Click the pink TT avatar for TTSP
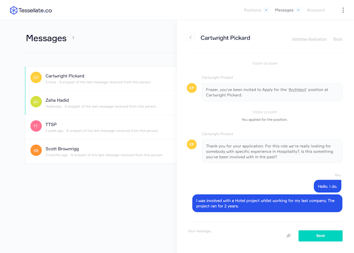The width and height of the screenshot is (354, 253). tap(36, 126)
